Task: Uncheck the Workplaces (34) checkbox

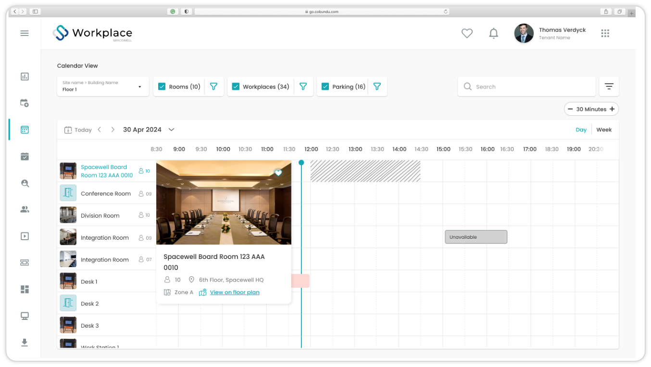Action: (236, 86)
